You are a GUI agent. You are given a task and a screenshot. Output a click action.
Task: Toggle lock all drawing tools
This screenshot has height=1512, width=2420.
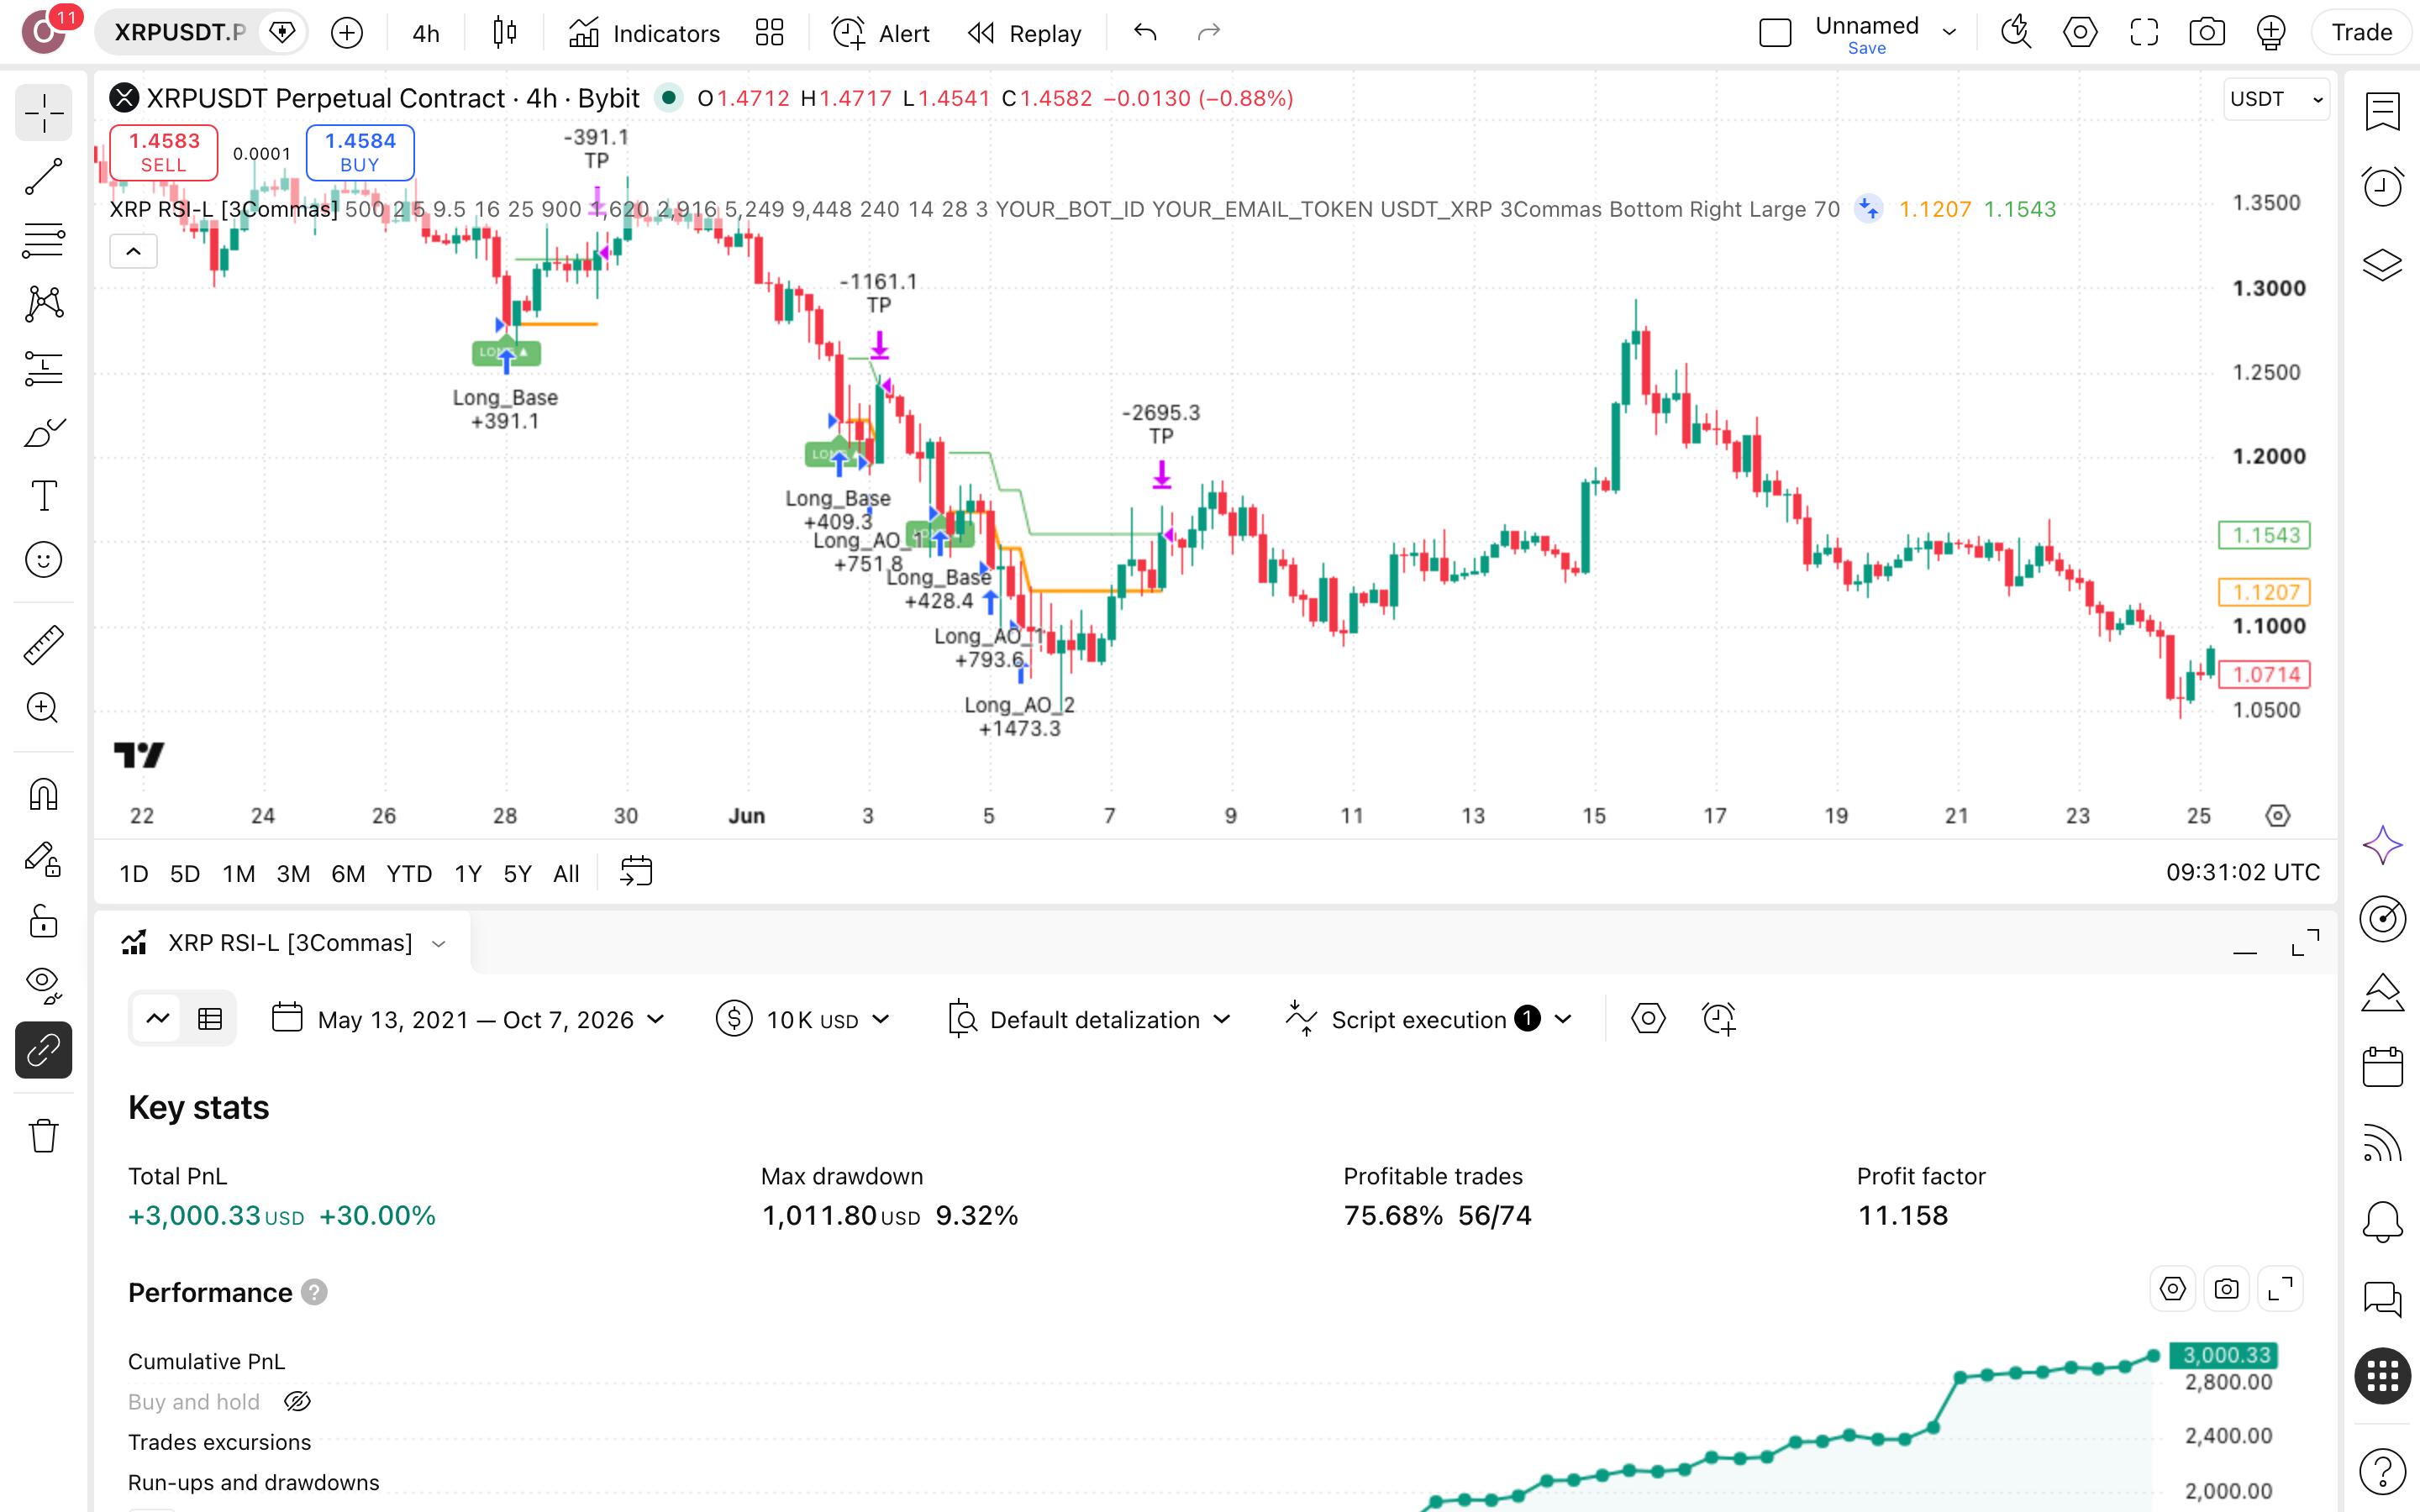43,921
